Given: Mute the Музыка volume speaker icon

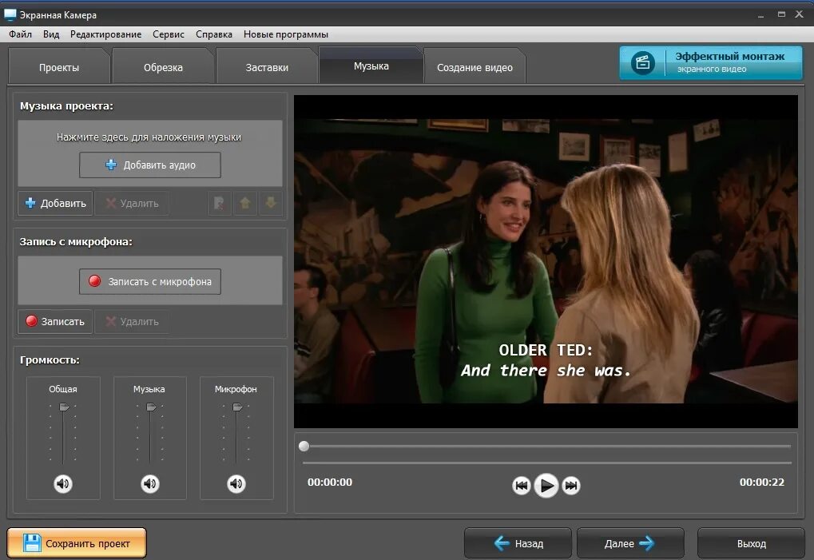Looking at the screenshot, I should [150, 483].
